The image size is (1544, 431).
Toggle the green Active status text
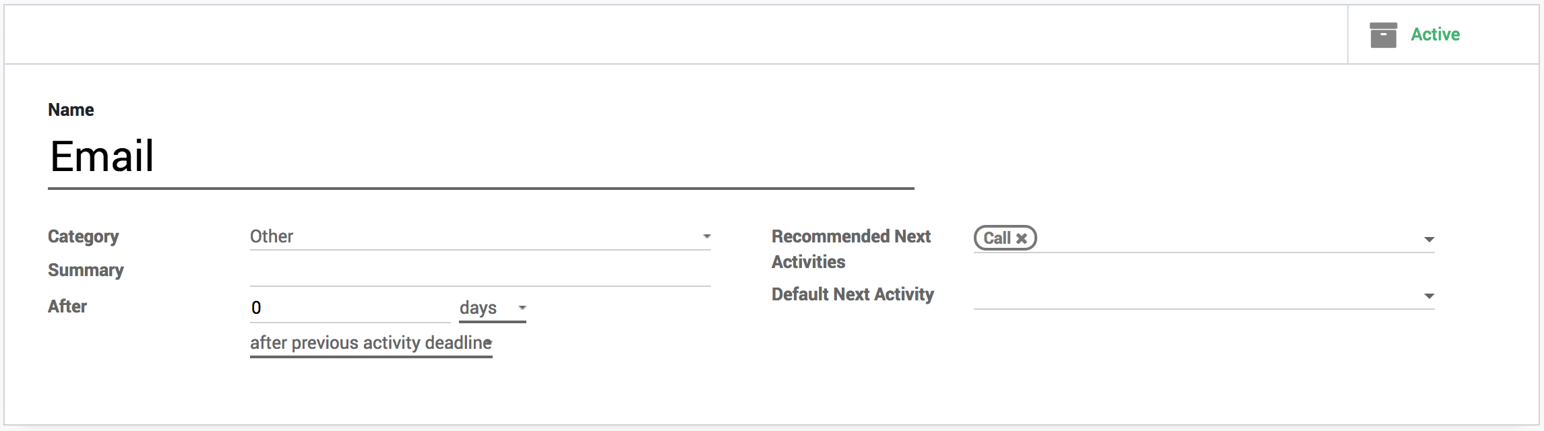[1435, 35]
